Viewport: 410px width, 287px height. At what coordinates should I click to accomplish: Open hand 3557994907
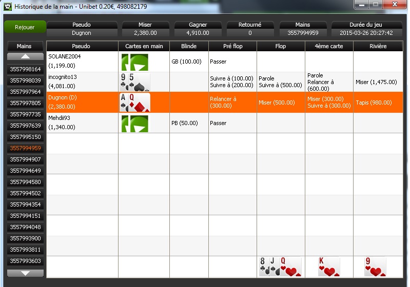coord(25,159)
